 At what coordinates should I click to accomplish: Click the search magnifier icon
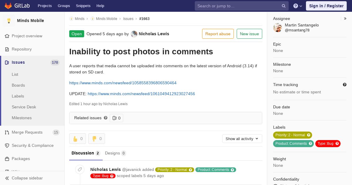click(284, 6)
